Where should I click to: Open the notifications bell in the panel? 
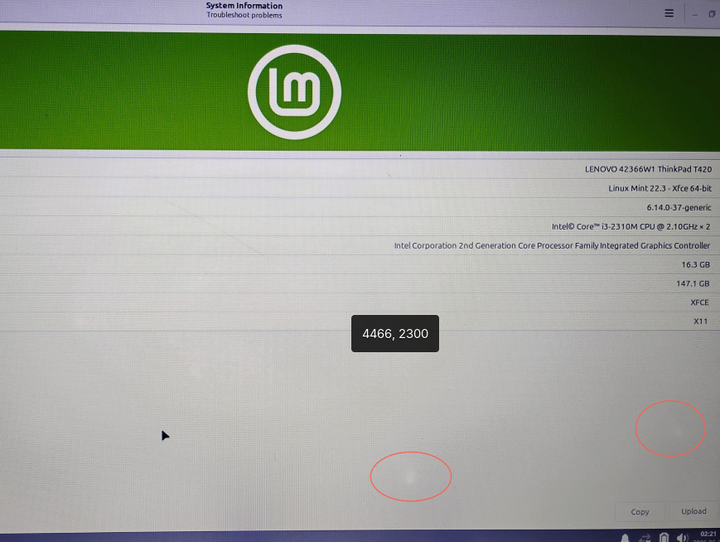(625, 538)
